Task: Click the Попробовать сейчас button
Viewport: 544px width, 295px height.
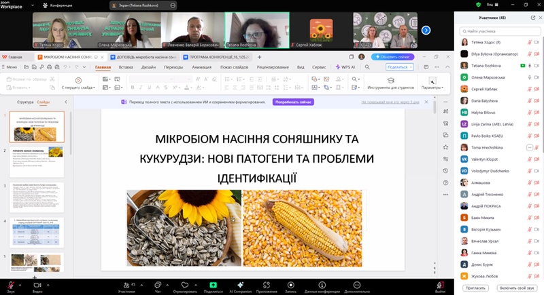Action: pyautogui.click(x=293, y=102)
